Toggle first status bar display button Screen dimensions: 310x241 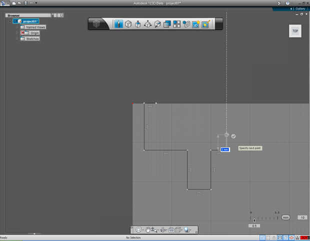(x=262, y=237)
